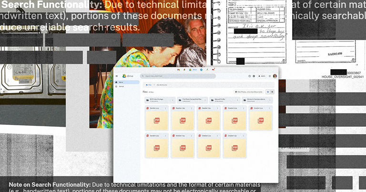Screen dimensions: 366x192
Task: Toggle Hide Photos, only show Documents
Action: click(249, 91)
